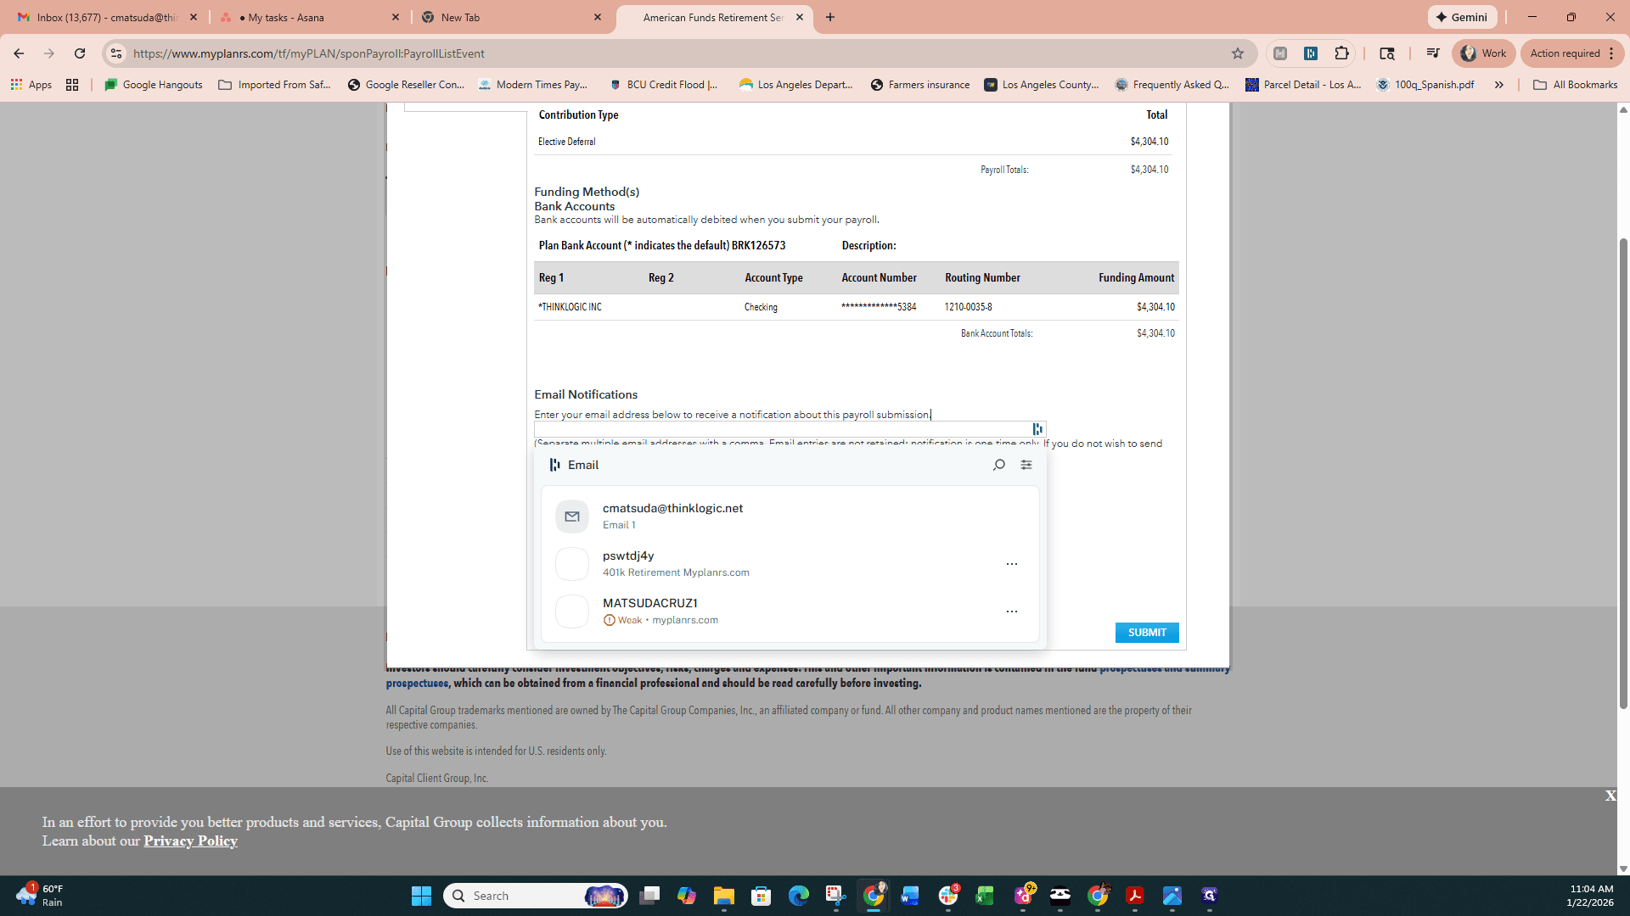Open the Extensions puzzle icon
This screenshot has height=916, width=1630.
pos(1341,53)
